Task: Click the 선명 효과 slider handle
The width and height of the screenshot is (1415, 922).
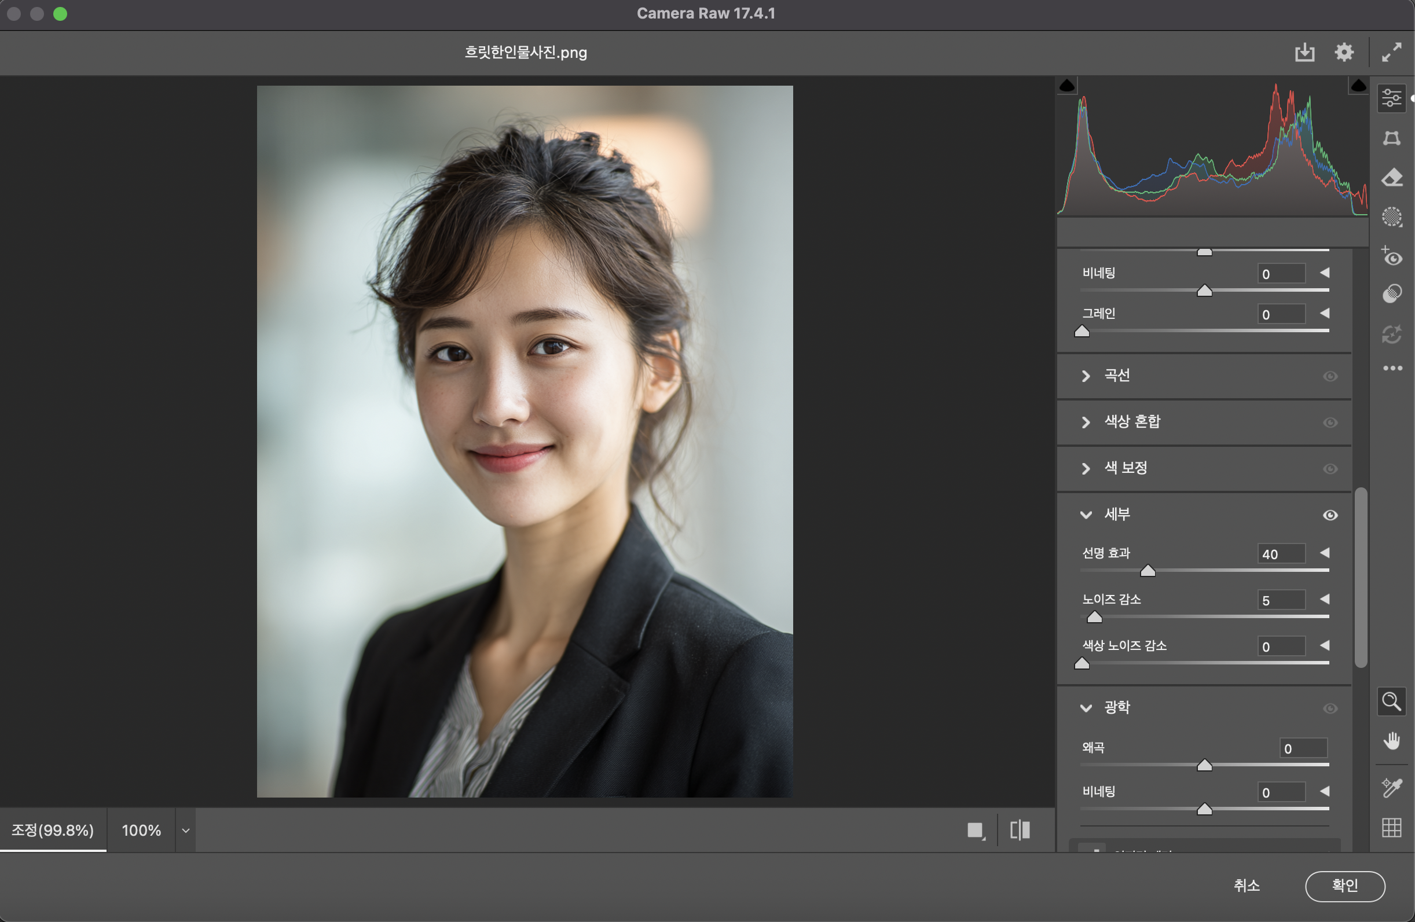Action: click(x=1148, y=571)
